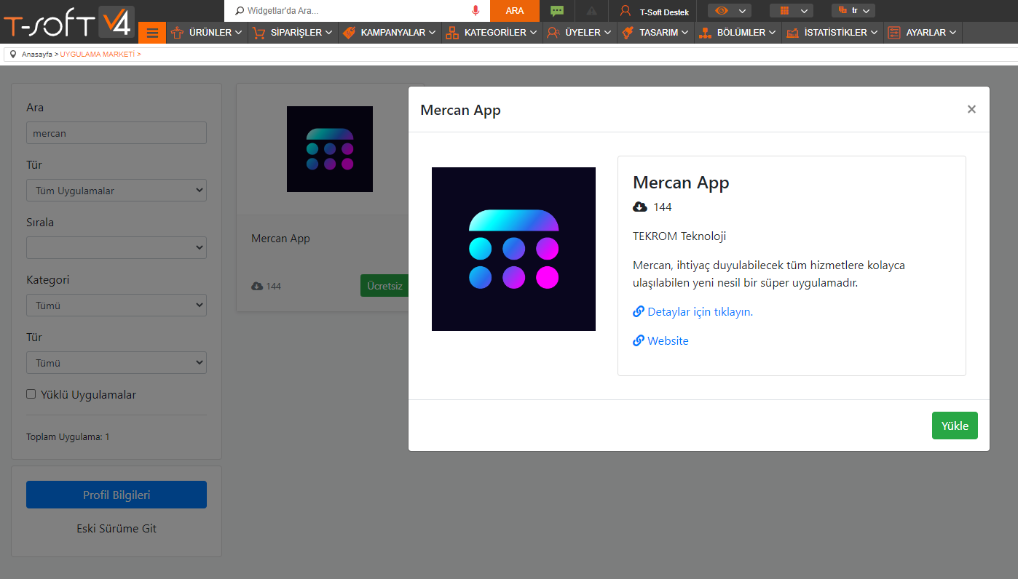The height and width of the screenshot is (579, 1018).
Task: Click the Toplam Uygulama: 1 text
Action: pos(68,437)
